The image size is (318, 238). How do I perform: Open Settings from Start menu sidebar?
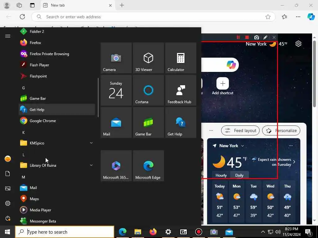[x=8, y=203]
